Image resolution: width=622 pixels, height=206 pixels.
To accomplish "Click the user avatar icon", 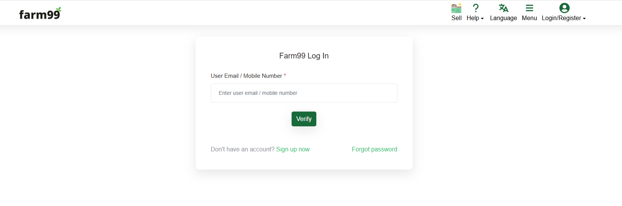I will click(564, 8).
